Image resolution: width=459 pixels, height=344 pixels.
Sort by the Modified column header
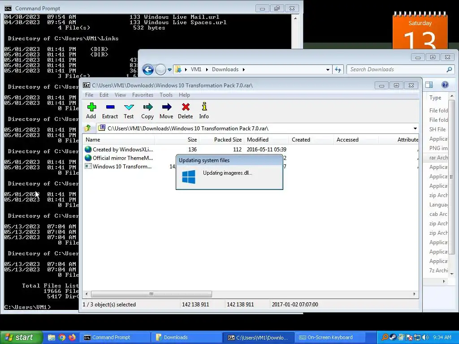[266, 140]
